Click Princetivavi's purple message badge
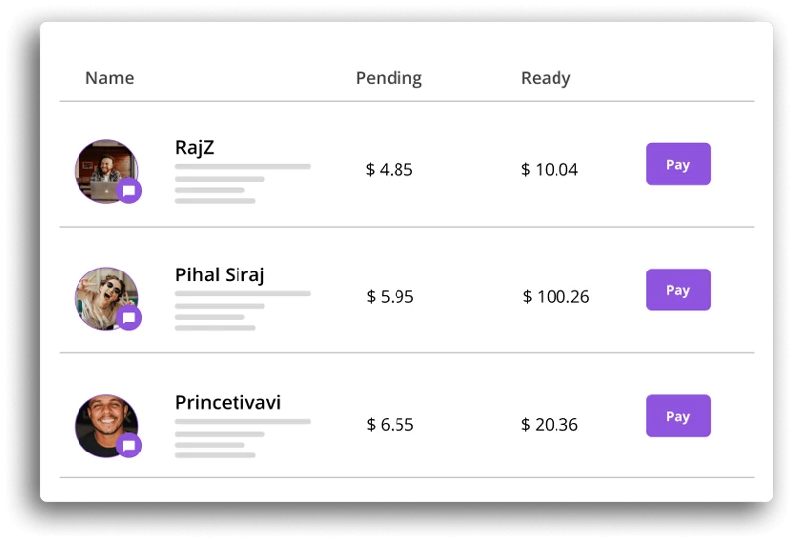This screenshot has height=542, width=795. (x=129, y=446)
